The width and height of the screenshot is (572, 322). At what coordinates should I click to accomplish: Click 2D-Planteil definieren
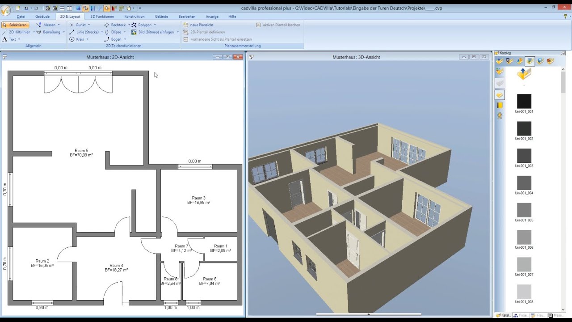point(204,32)
